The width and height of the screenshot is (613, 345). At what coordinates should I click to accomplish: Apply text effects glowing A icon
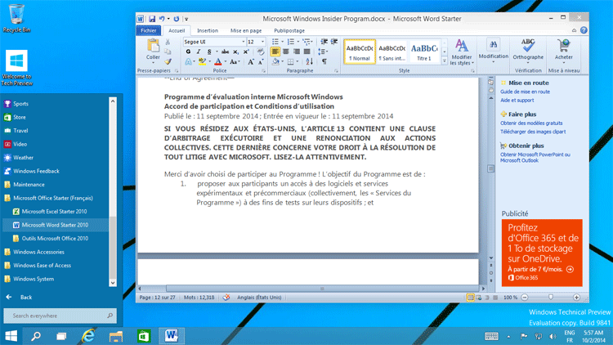(189, 62)
